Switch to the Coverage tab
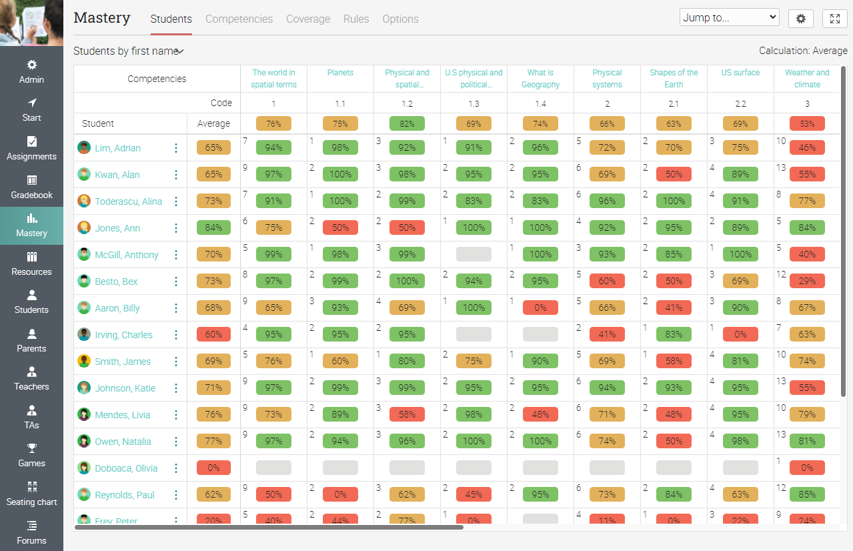The width and height of the screenshot is (853, 551). (x=308, y=19)
